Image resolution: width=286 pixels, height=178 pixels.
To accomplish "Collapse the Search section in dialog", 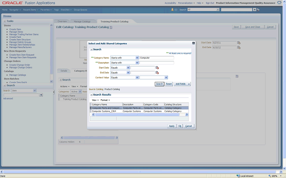I will tap(92, 49).
